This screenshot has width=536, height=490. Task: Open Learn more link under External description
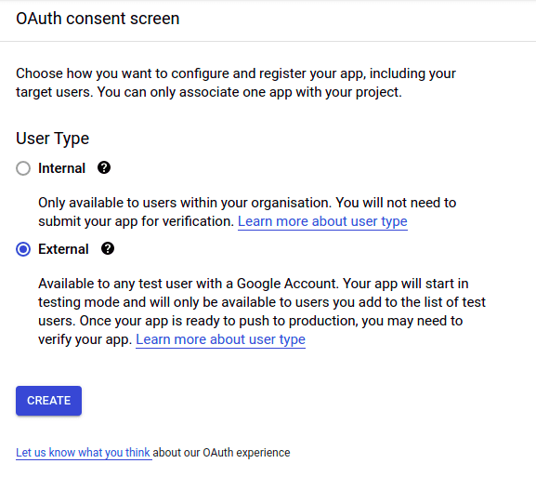(x=220, y=339)
